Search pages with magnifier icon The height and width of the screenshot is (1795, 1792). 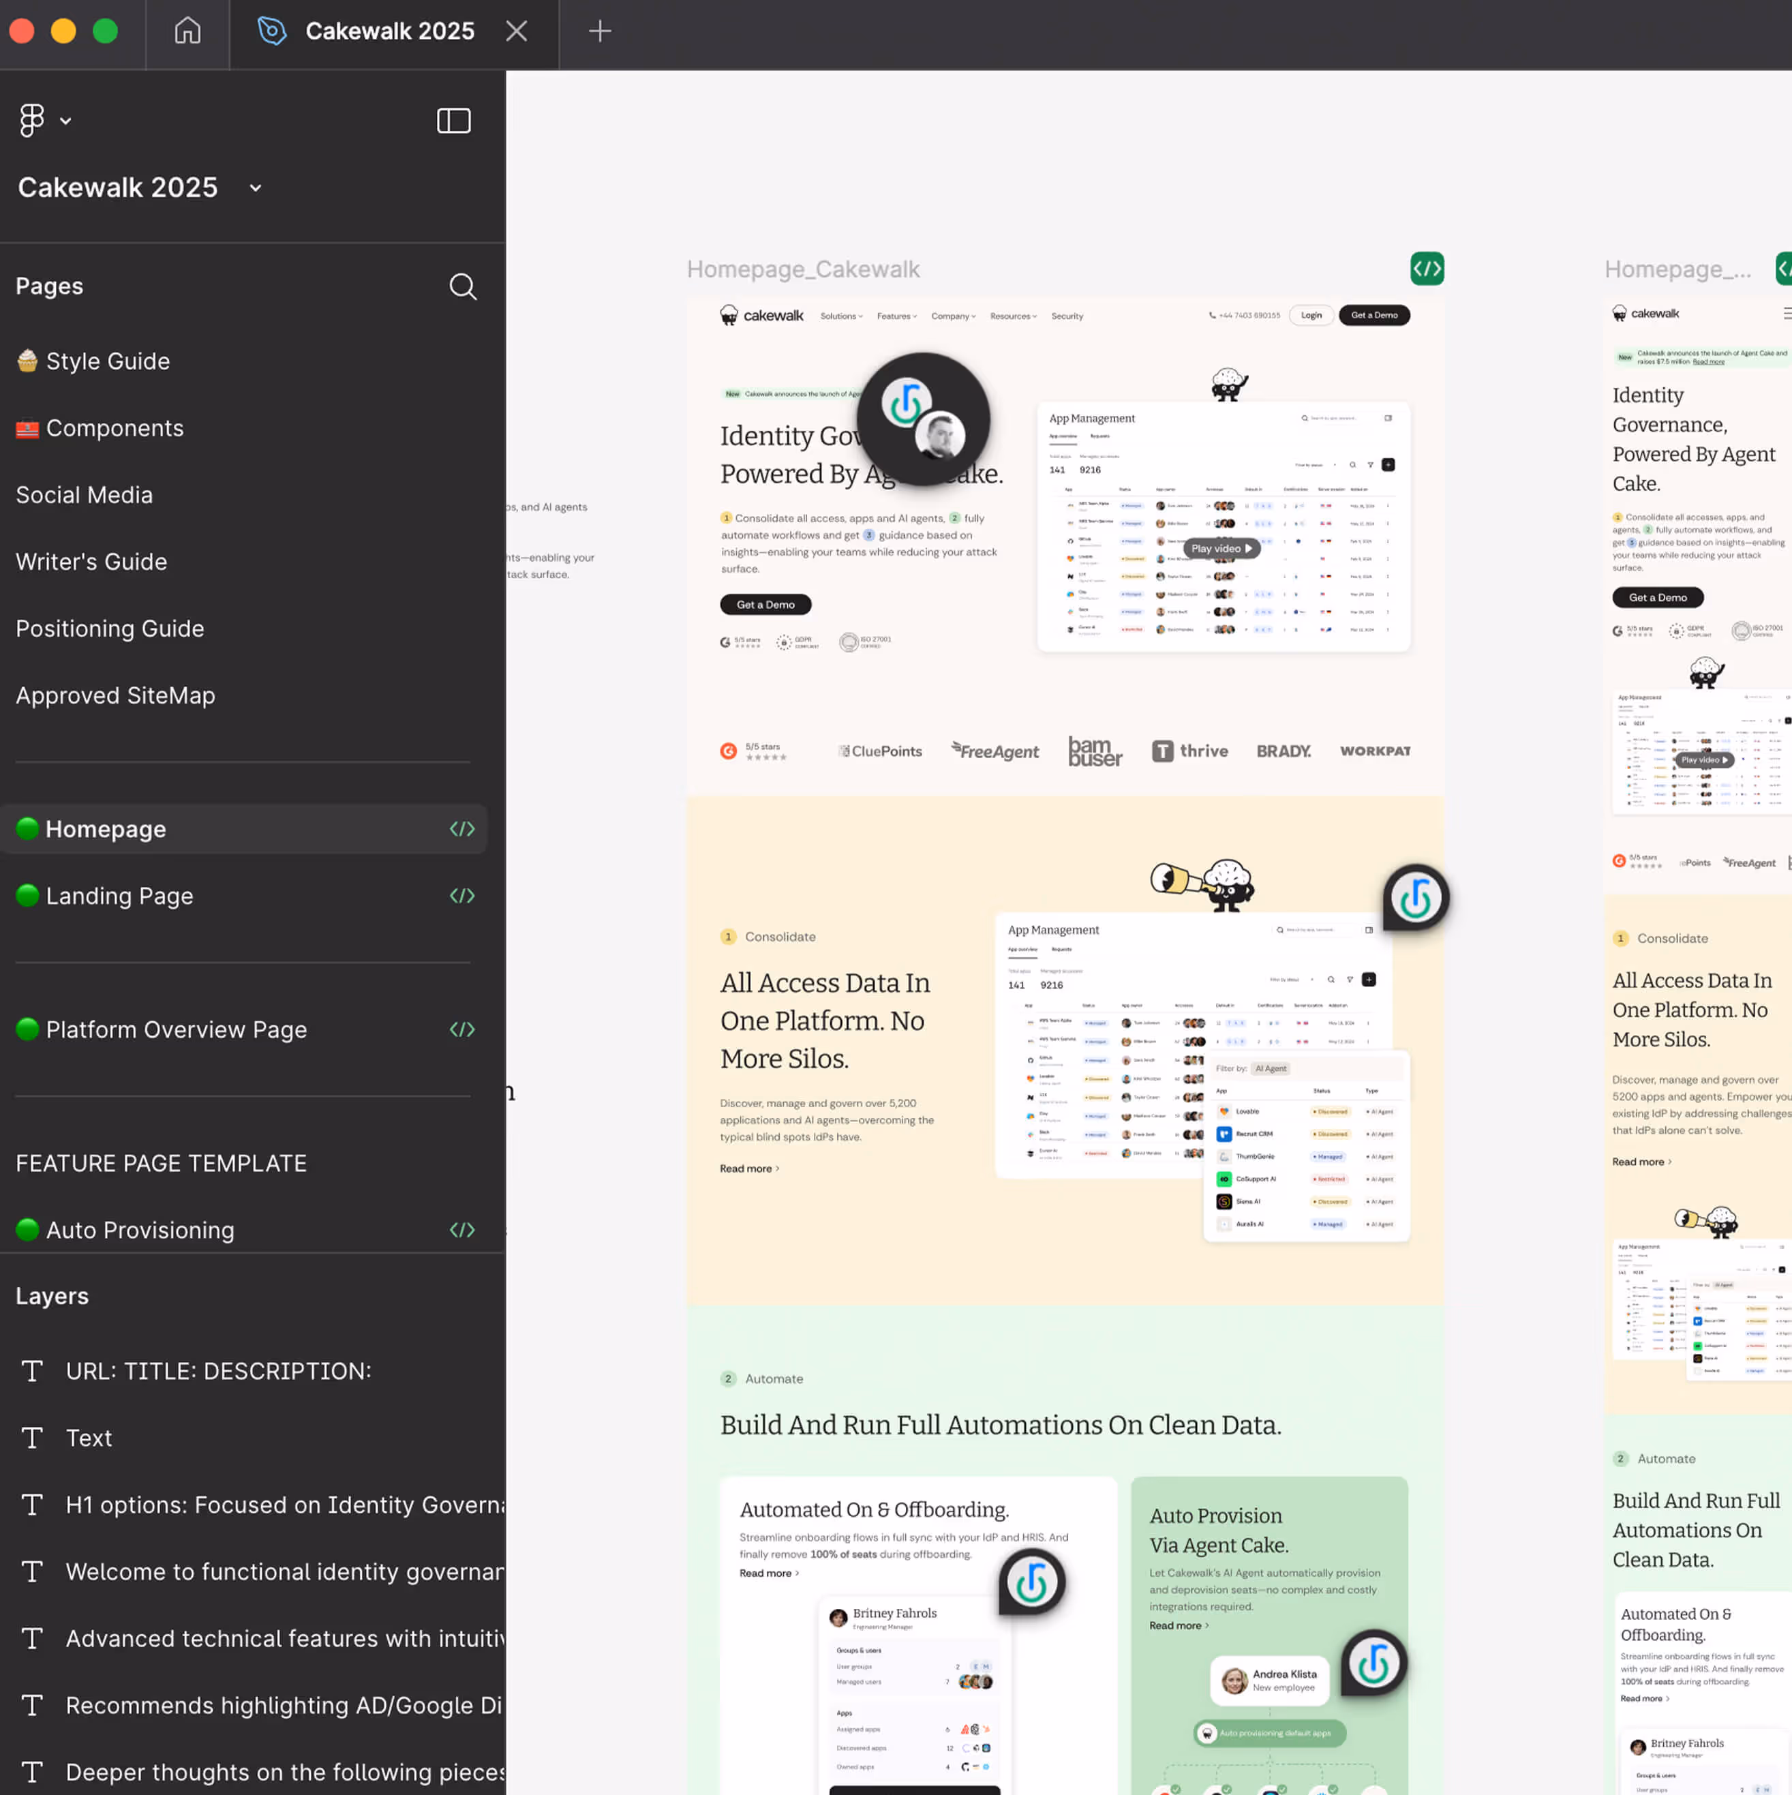[463, 286]
